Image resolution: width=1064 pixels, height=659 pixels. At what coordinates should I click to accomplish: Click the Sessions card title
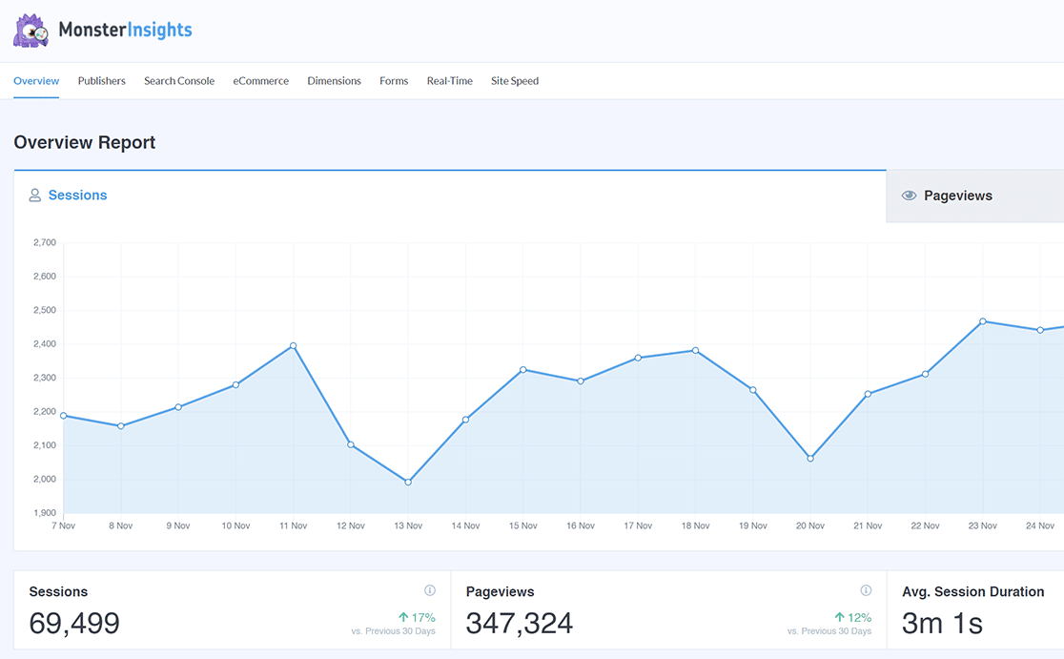(x=58, y=592)
